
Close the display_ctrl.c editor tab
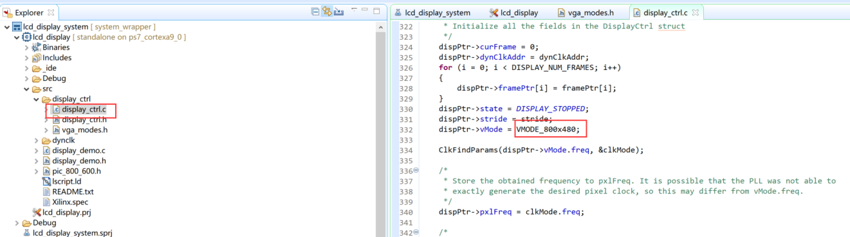[x=696, y=12]
